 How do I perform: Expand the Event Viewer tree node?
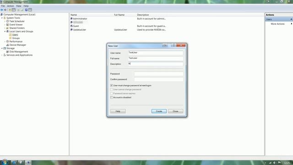[x=5, y=24]
